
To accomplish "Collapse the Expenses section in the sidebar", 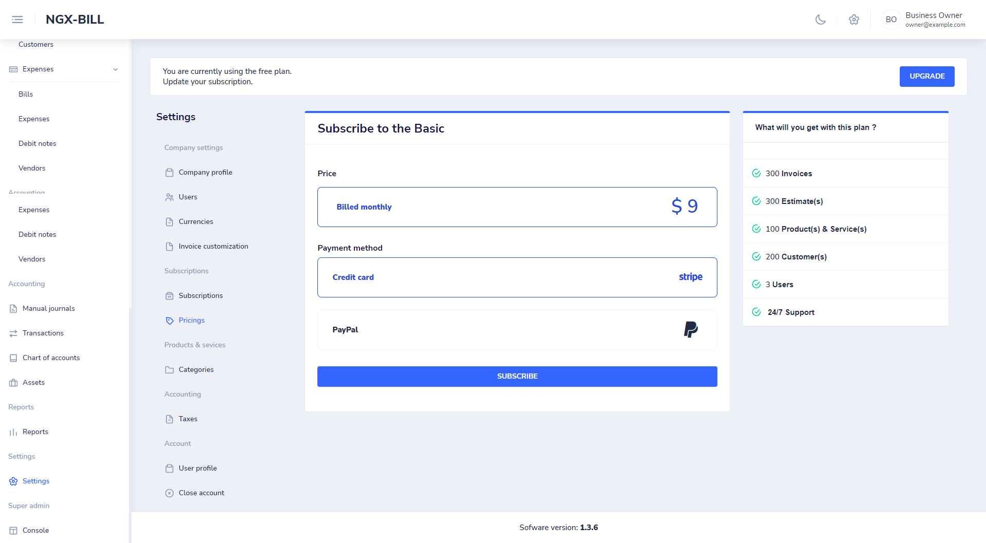I will (x=115, y=69).
